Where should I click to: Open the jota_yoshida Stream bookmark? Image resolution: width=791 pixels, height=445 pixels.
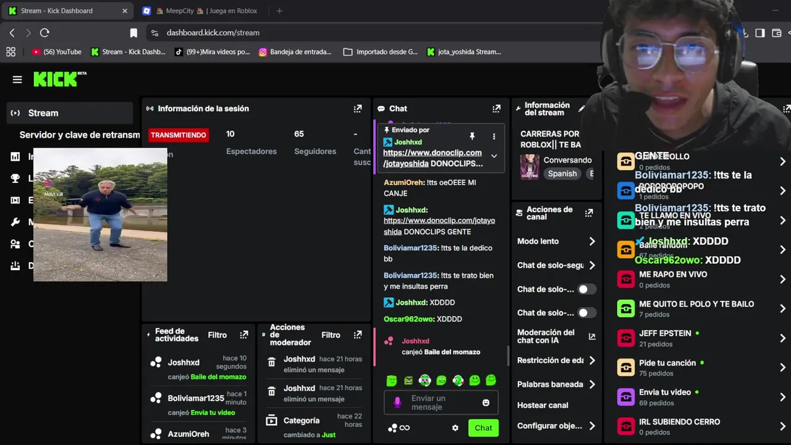point(464,52)
